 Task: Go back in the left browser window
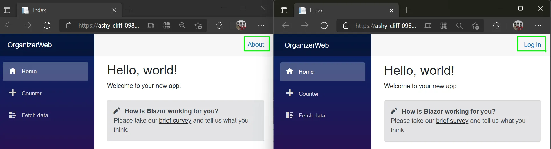tap(9, 25)
